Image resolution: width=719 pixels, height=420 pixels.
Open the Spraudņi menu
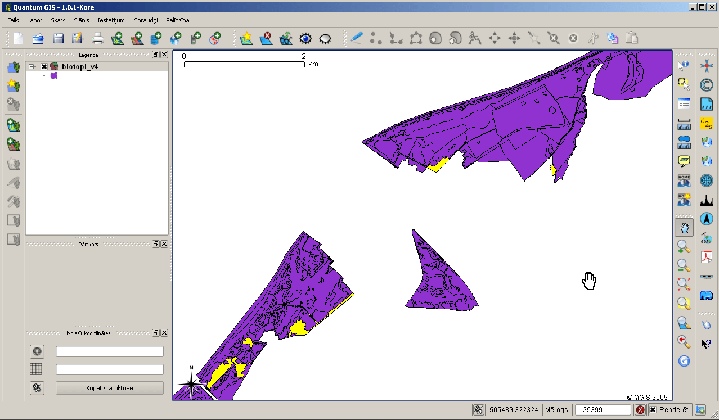[x=146, y=20]
